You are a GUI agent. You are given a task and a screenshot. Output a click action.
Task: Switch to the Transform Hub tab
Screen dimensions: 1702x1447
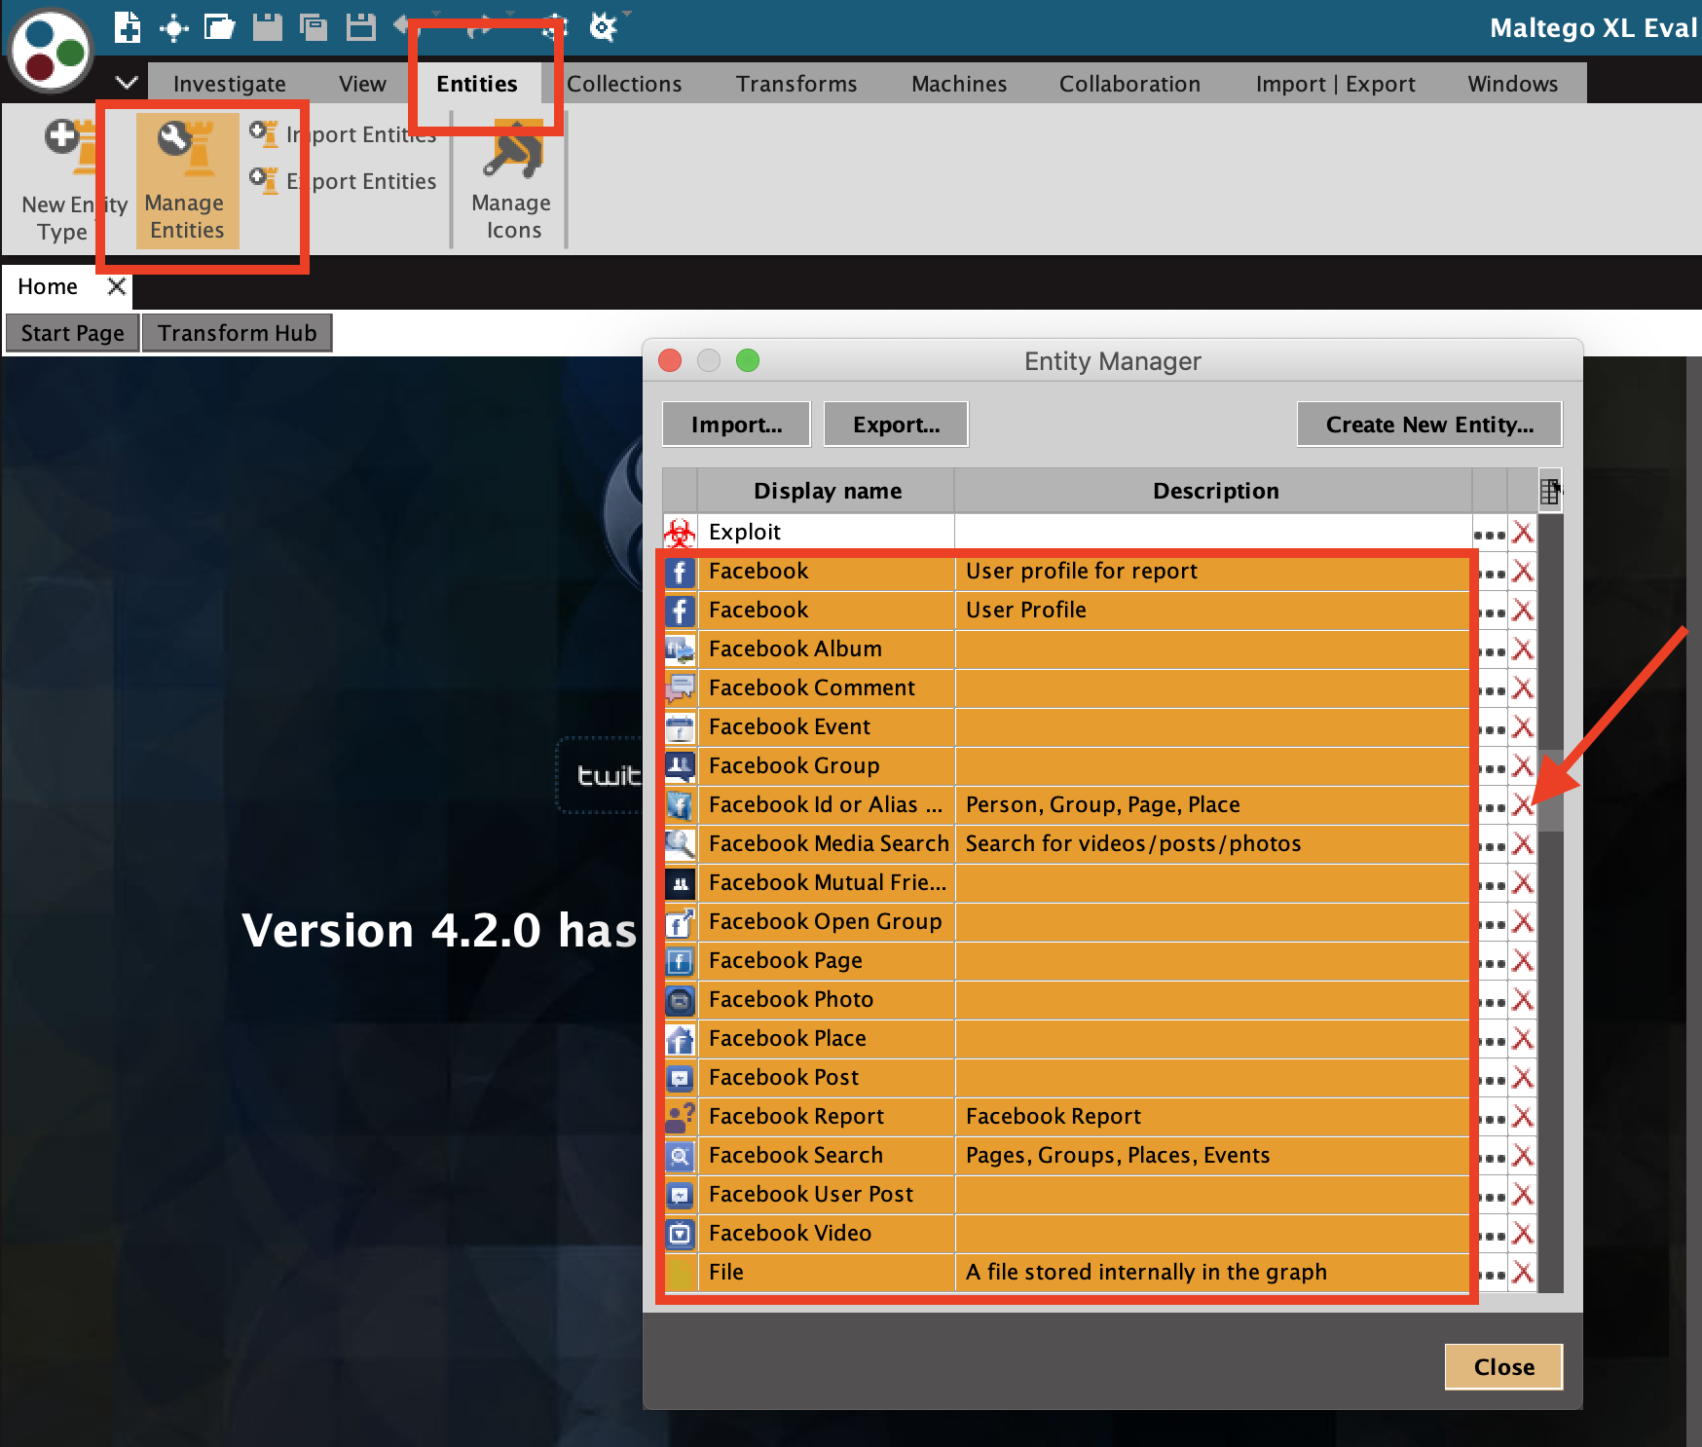(238, 333)
